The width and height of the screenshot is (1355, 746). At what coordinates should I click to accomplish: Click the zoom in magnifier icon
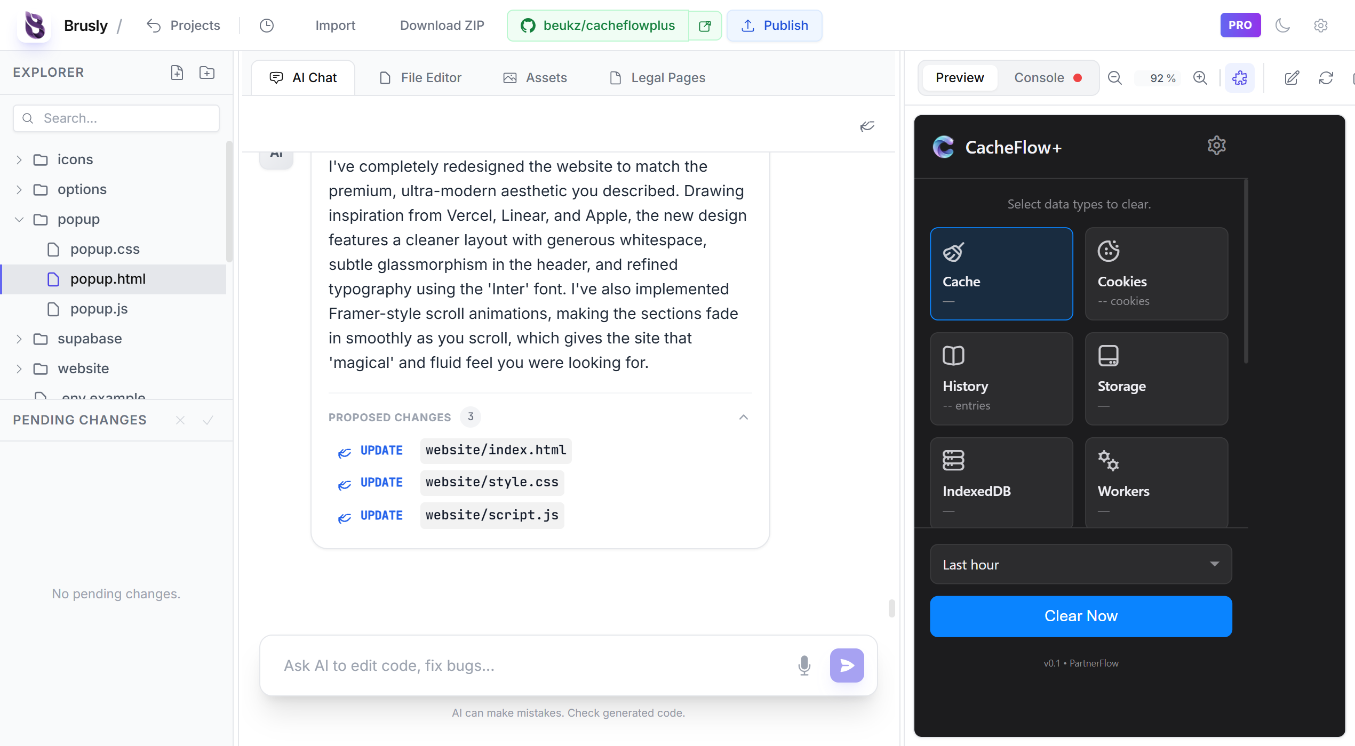click(x=1200, y=78)
